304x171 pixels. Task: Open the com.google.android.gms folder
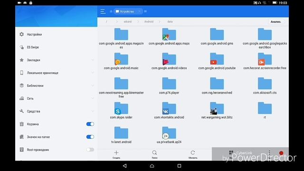click(x=217, y=37)
